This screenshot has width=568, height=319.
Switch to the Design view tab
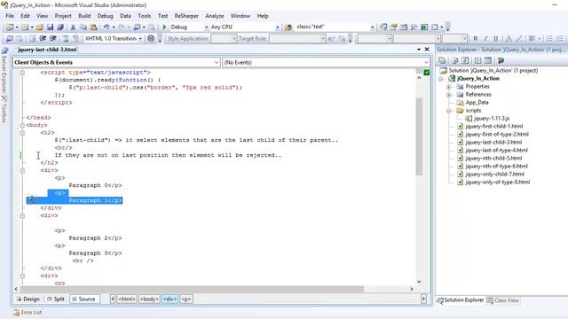click(28, 300)
